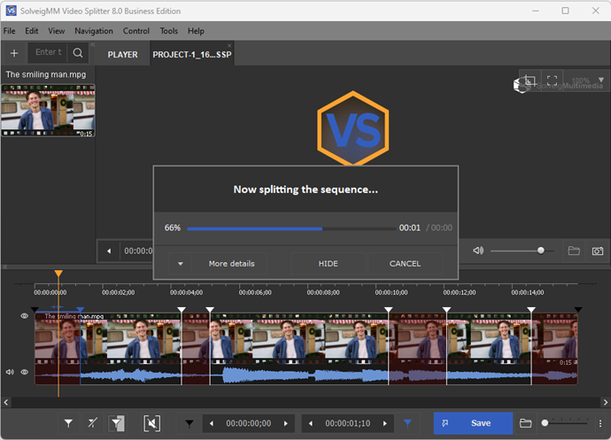This screenshot has height=440, width=611.
Task: Take a snapshot with the camera icon
Action: click(x=598, y=251)
